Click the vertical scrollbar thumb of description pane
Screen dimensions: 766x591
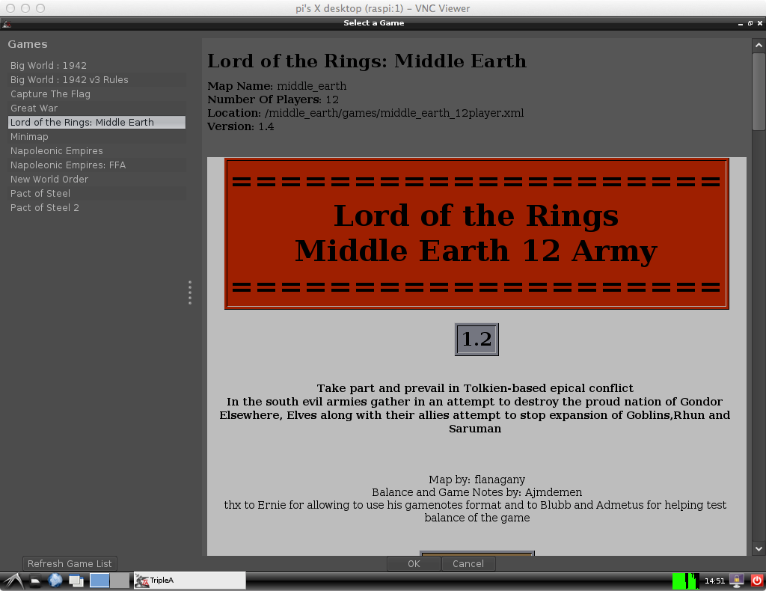[x=759, y=92]
